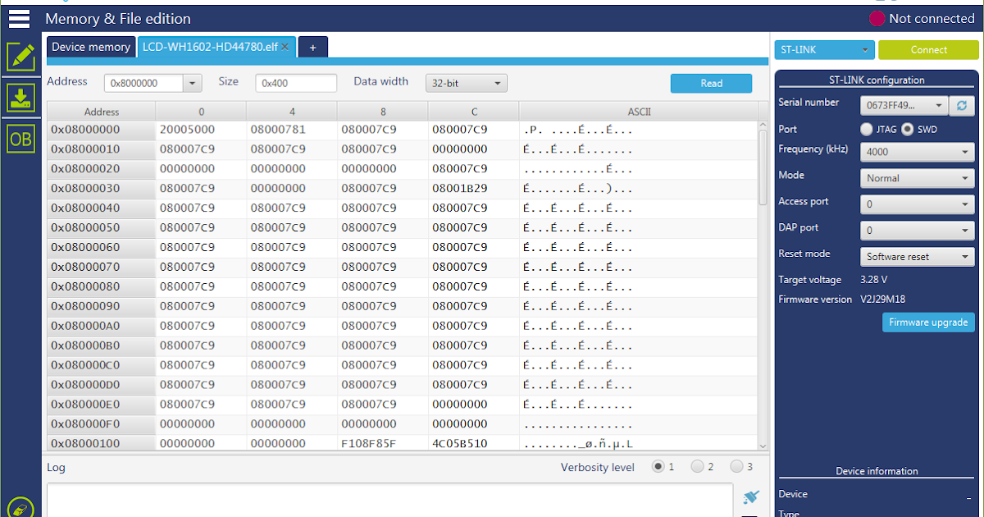Screen dimensions: 984x517
Task: Open the Reset mode dropdown
Action: tap(917, 256)
